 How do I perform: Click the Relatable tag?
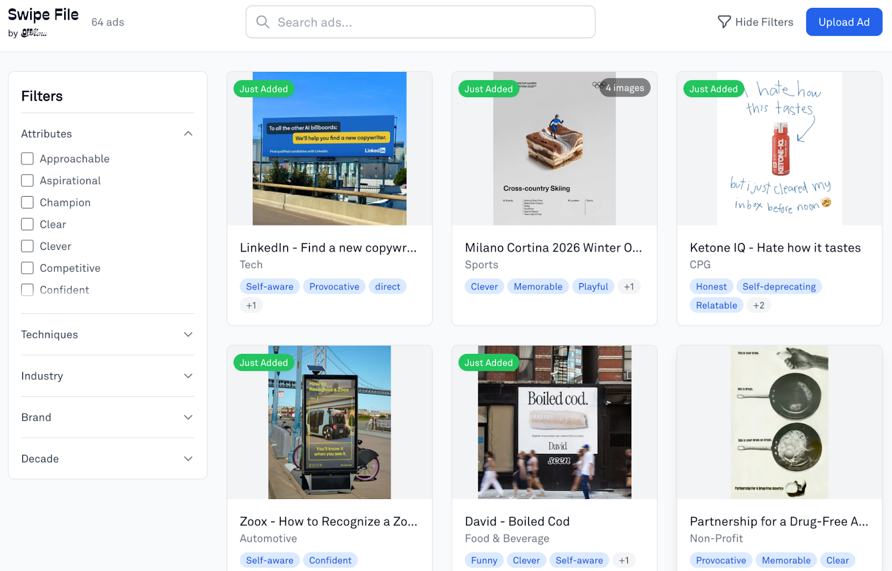point(716,306)
